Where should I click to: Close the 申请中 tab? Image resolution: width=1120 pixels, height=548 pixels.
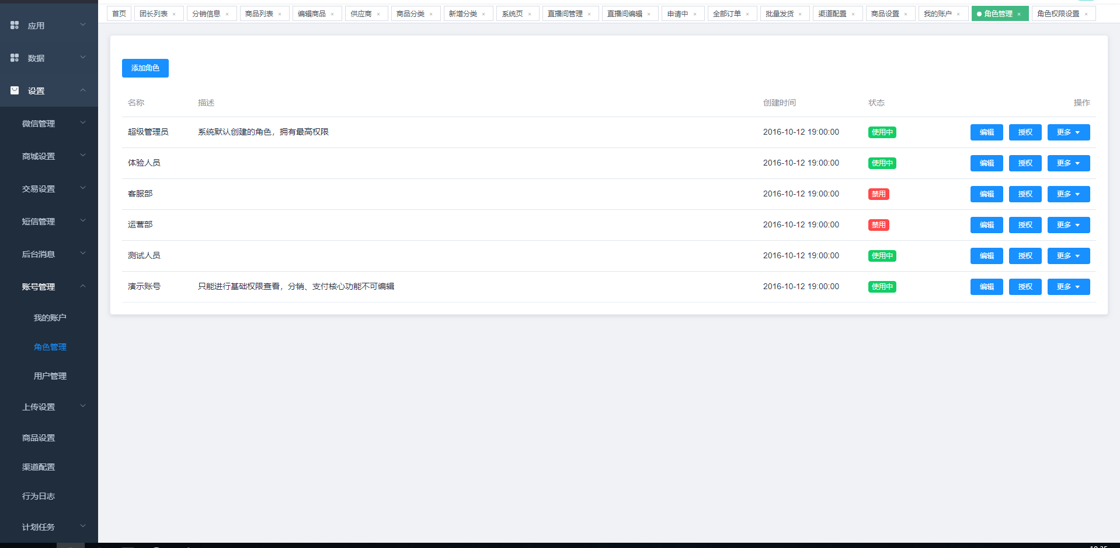tap(695, 14)
